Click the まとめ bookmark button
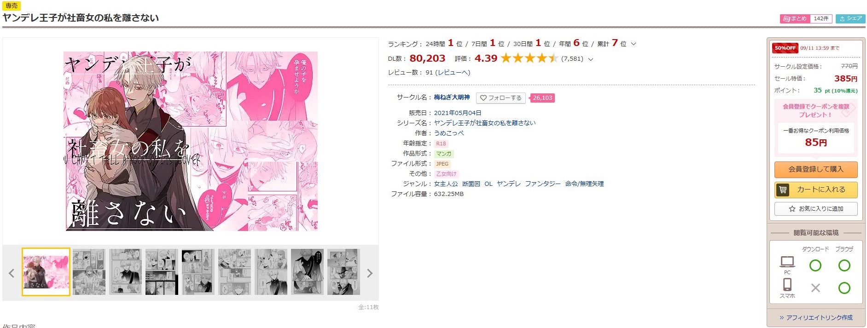The width and height of the screenshot is (867, 328). coord(794,18)
